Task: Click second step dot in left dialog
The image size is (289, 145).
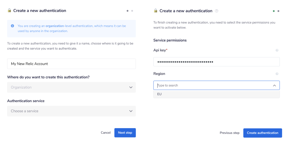Action: [x=132, y=11]
